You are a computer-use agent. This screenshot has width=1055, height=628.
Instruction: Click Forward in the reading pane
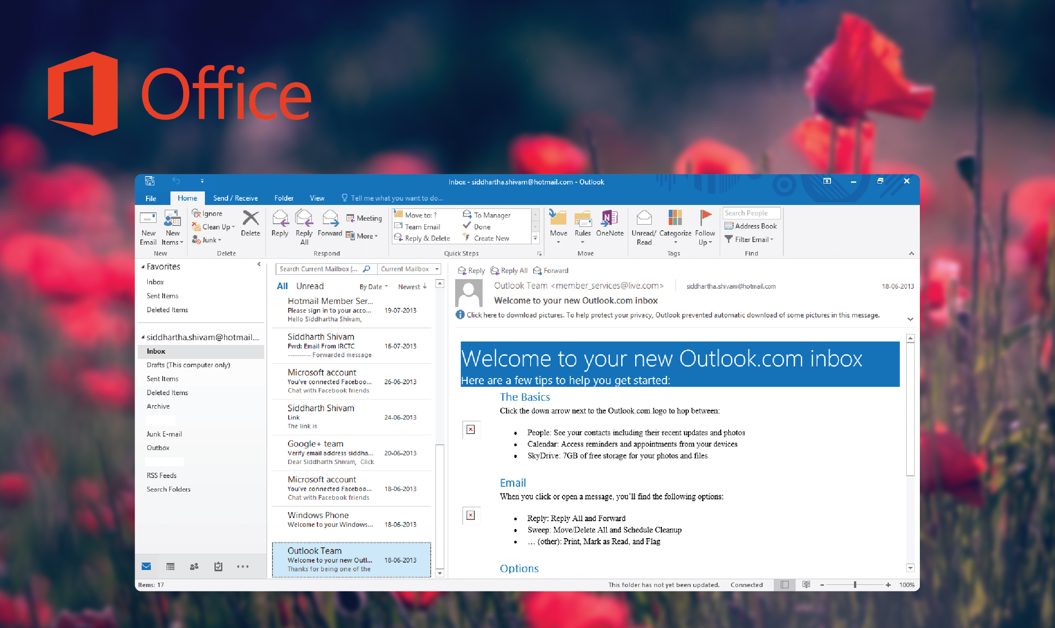(x=551, y=270)
